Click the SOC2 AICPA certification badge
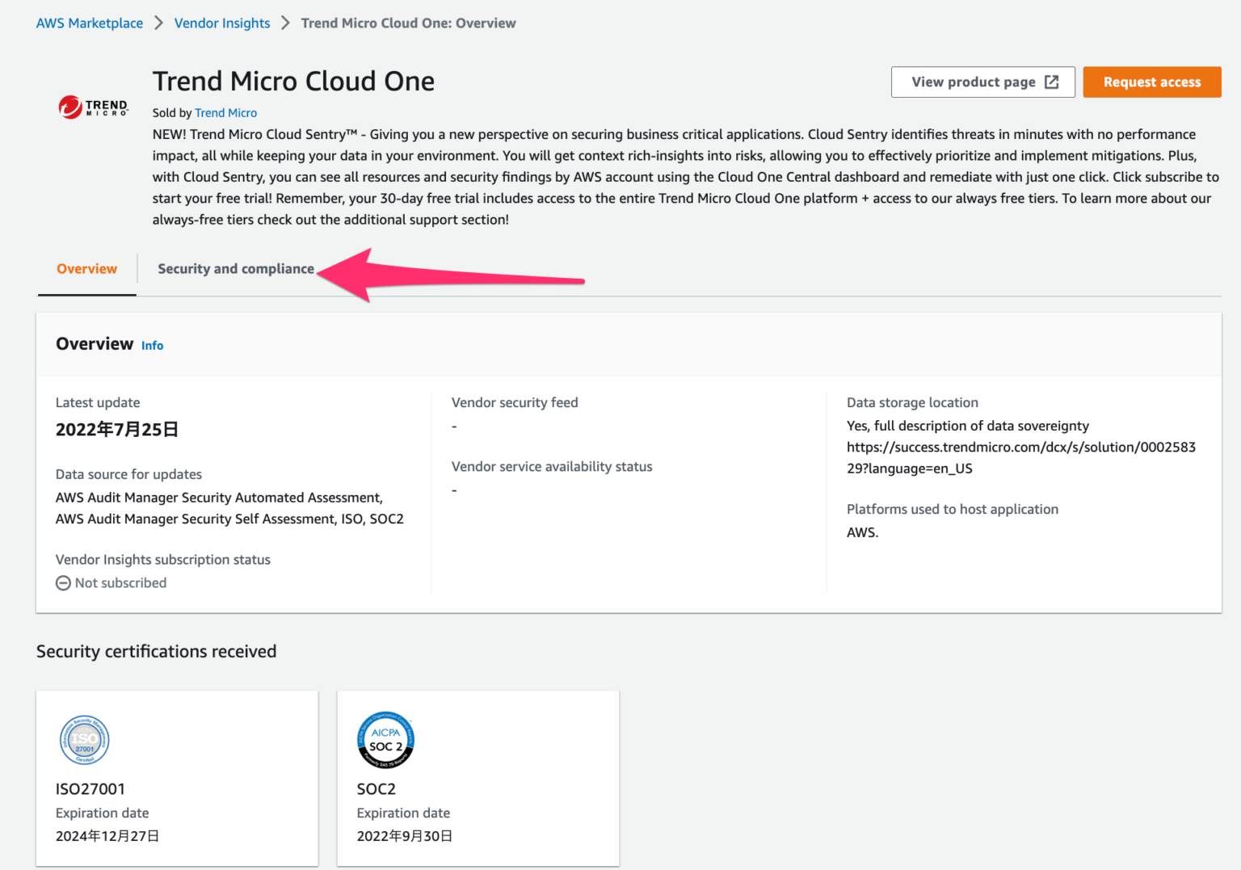The image size is (1241, 870). click(385, 740)
